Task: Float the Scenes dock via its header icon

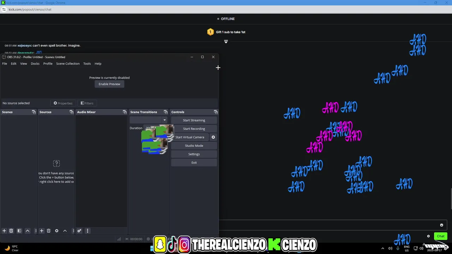Action: pyautogui.click(x=34, y=112)
